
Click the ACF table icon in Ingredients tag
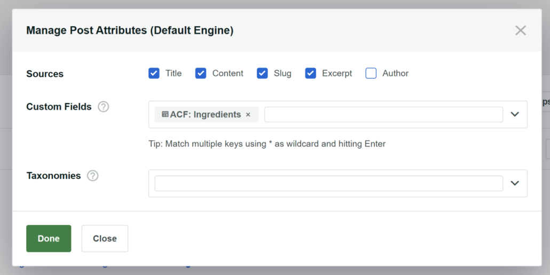(165, 114)
